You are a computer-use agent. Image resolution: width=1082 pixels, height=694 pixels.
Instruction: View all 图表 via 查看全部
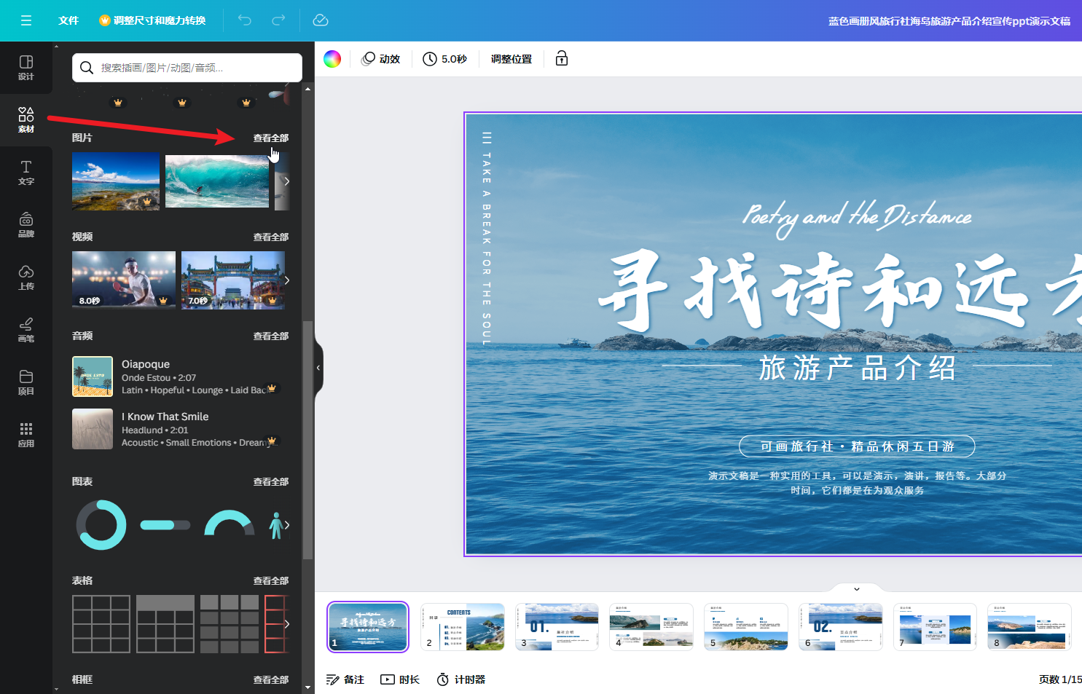tap(271, 481)
